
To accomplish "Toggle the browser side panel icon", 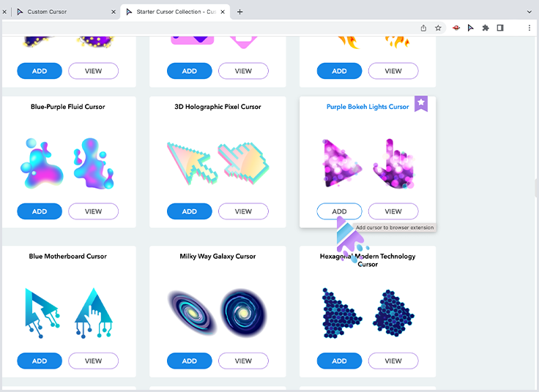I will coord(500,28).
